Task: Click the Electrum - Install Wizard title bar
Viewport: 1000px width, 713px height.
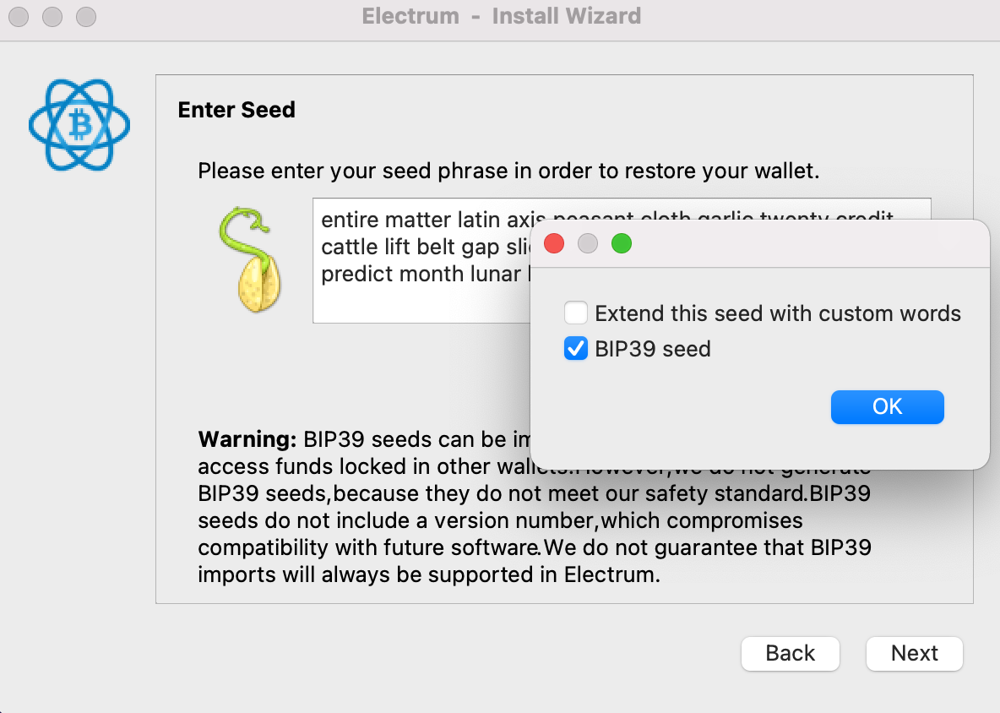Action: coord(502,16)
